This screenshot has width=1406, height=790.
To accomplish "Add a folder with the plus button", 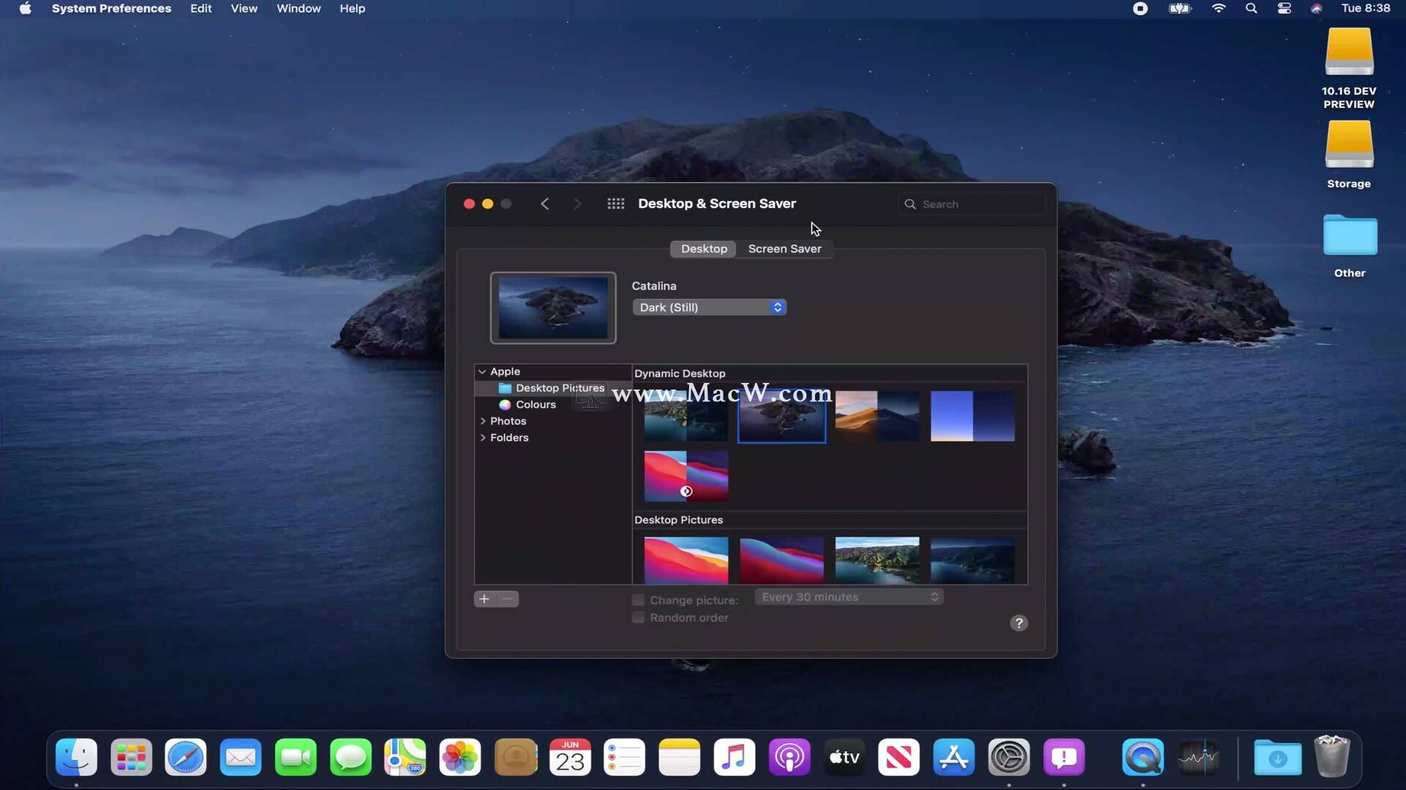I will point(484,599).
